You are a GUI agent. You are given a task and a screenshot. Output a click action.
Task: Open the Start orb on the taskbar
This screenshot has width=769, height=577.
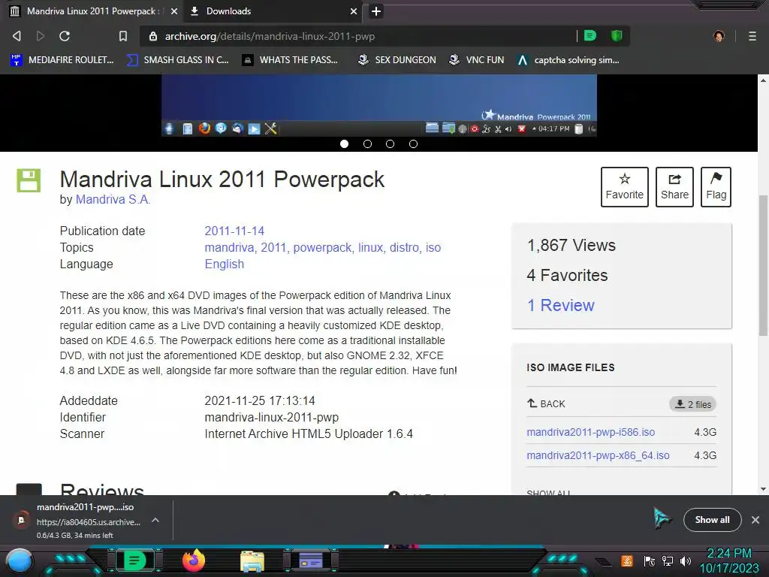20,561
